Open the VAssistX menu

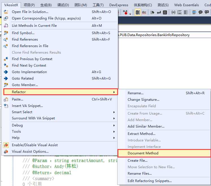point(11,5)
